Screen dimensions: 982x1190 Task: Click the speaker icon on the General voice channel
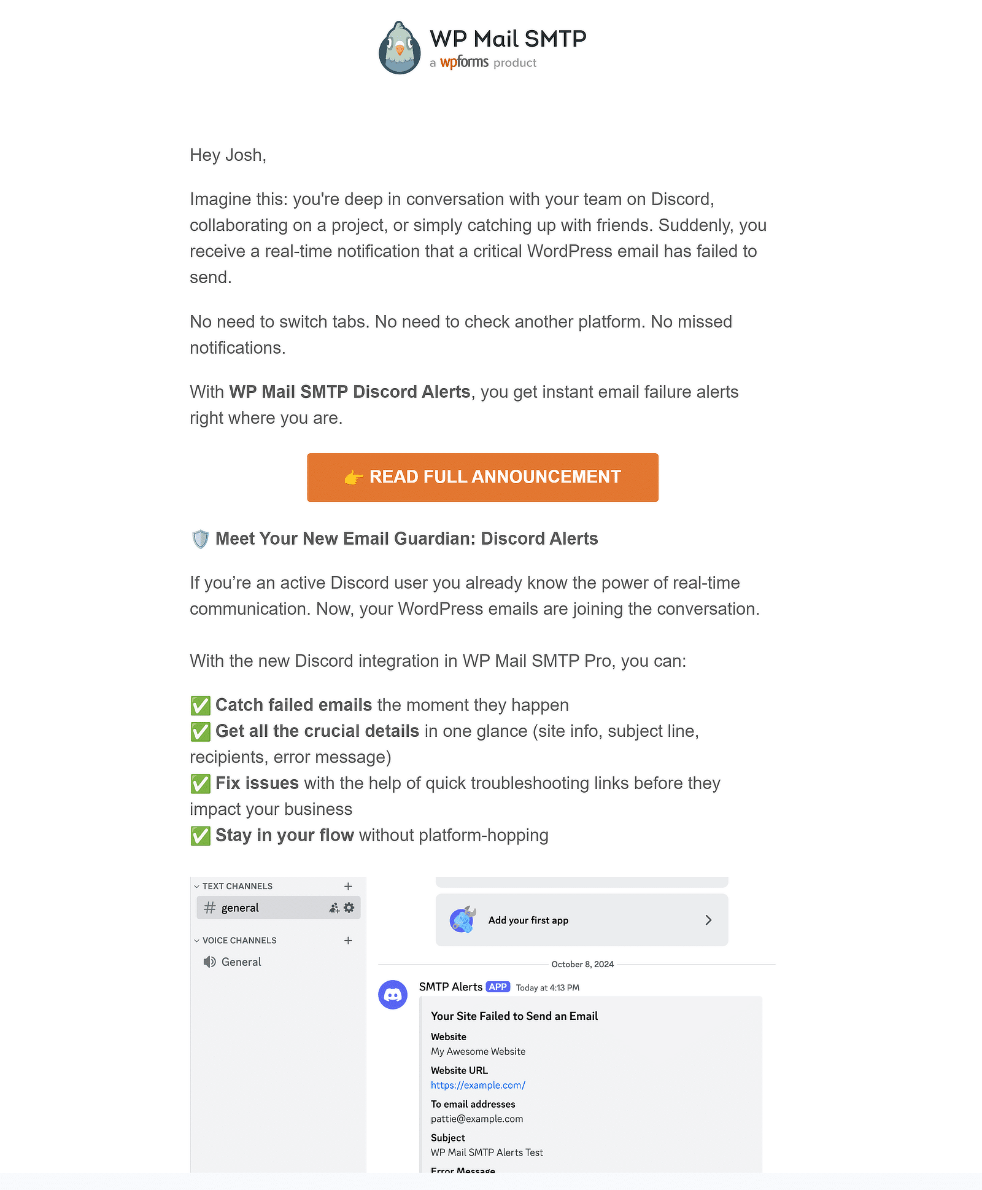coord(209,961)
